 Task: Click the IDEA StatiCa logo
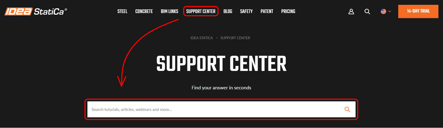pyautogui.click(x=36, y=11)
